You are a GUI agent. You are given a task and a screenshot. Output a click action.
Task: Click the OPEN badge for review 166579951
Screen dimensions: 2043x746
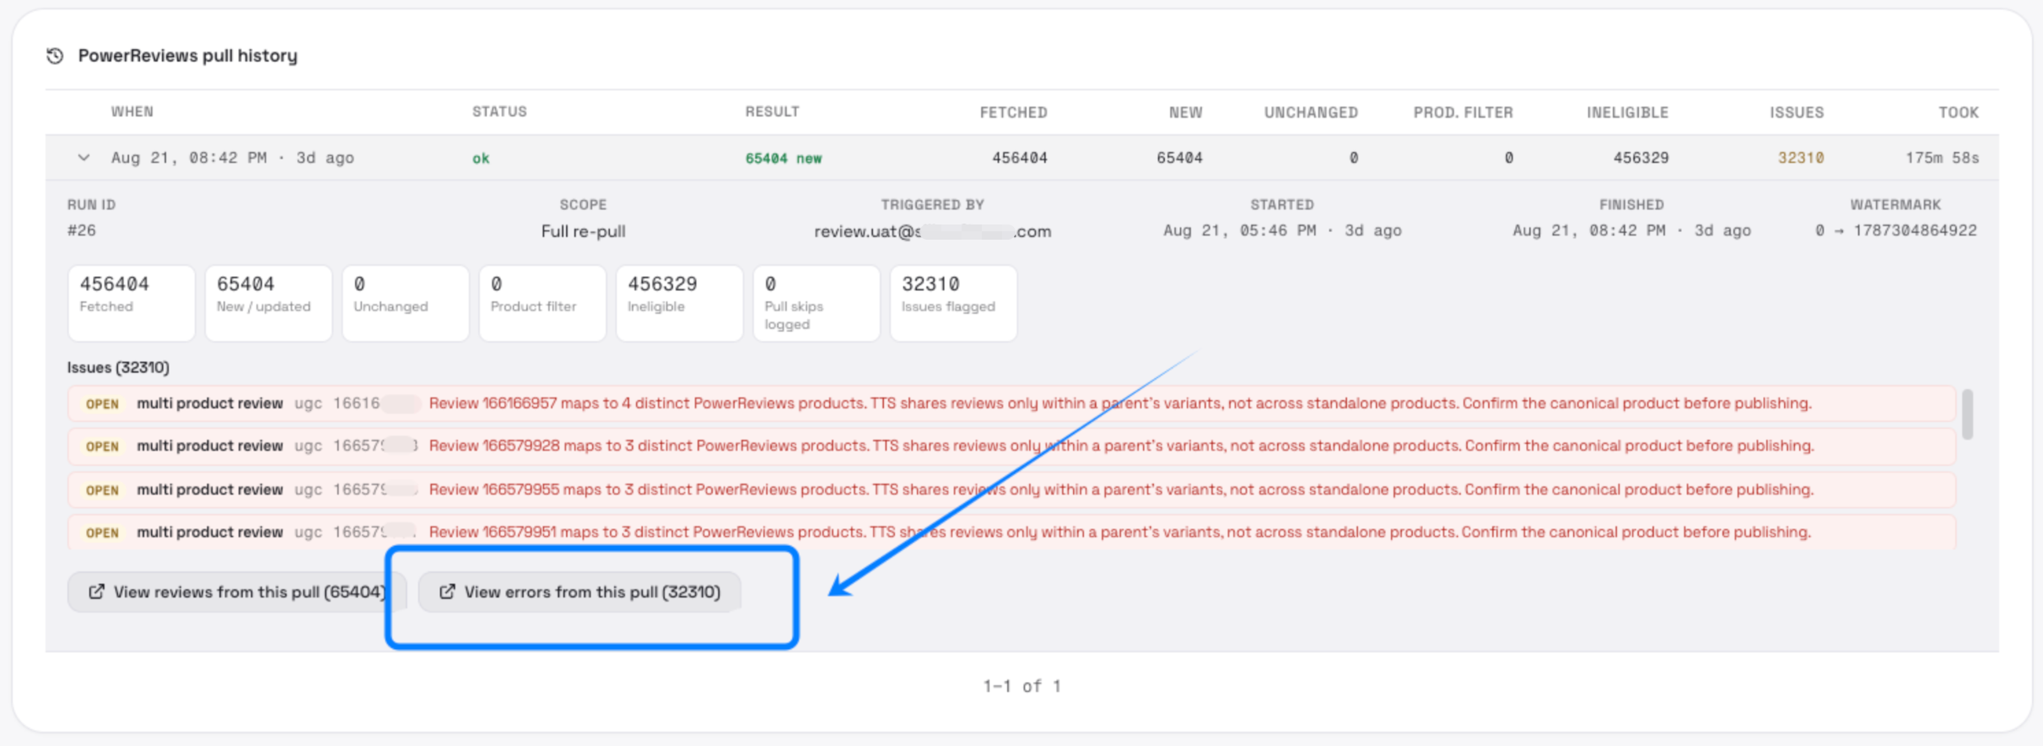point(102,532)
